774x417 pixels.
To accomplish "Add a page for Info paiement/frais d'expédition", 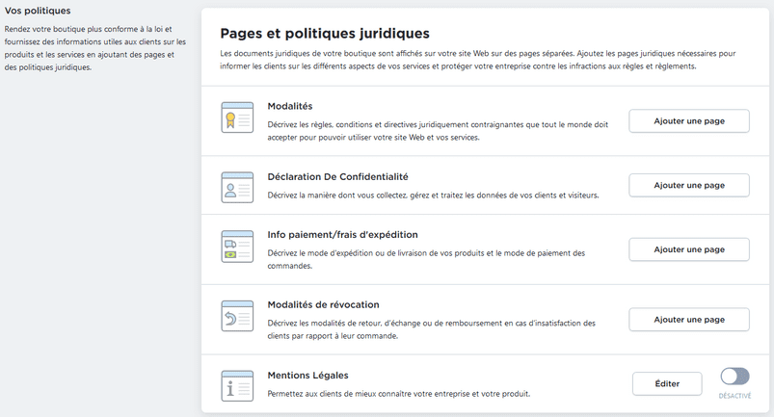I will pos(689,249).
